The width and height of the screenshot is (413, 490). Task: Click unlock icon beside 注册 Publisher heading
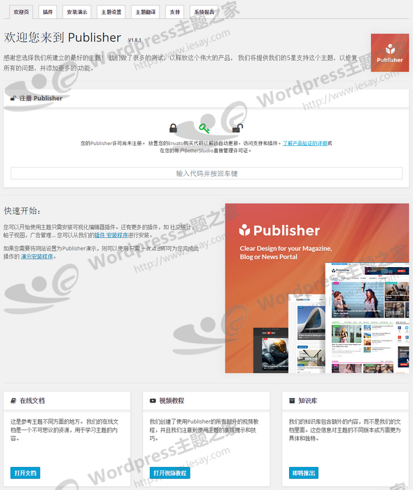13,98
